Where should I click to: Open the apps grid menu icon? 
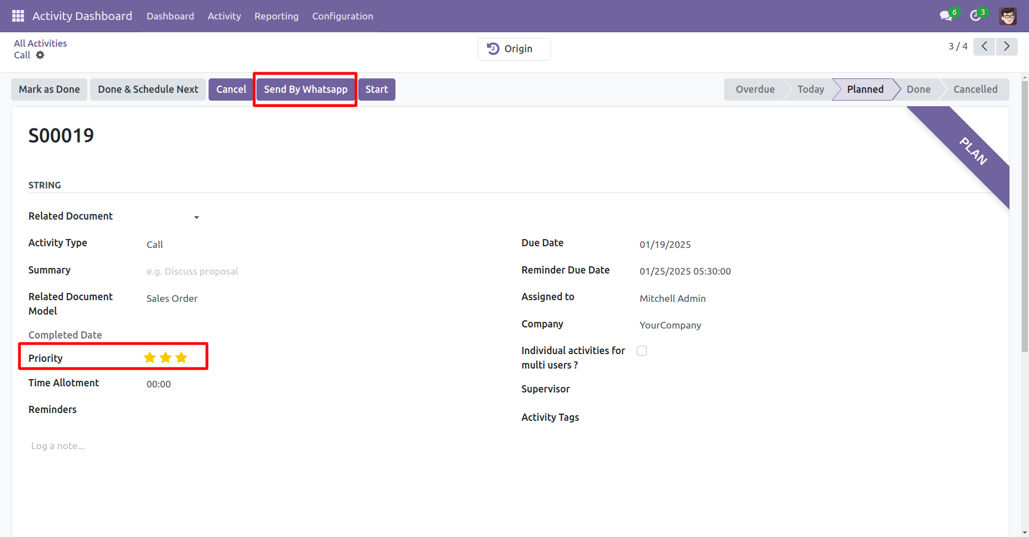pyautogui.click(x=18, y=16)
